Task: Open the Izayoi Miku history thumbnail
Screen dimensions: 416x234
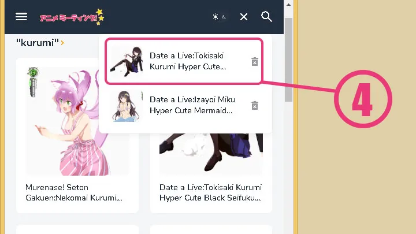Action: point(127,106)
